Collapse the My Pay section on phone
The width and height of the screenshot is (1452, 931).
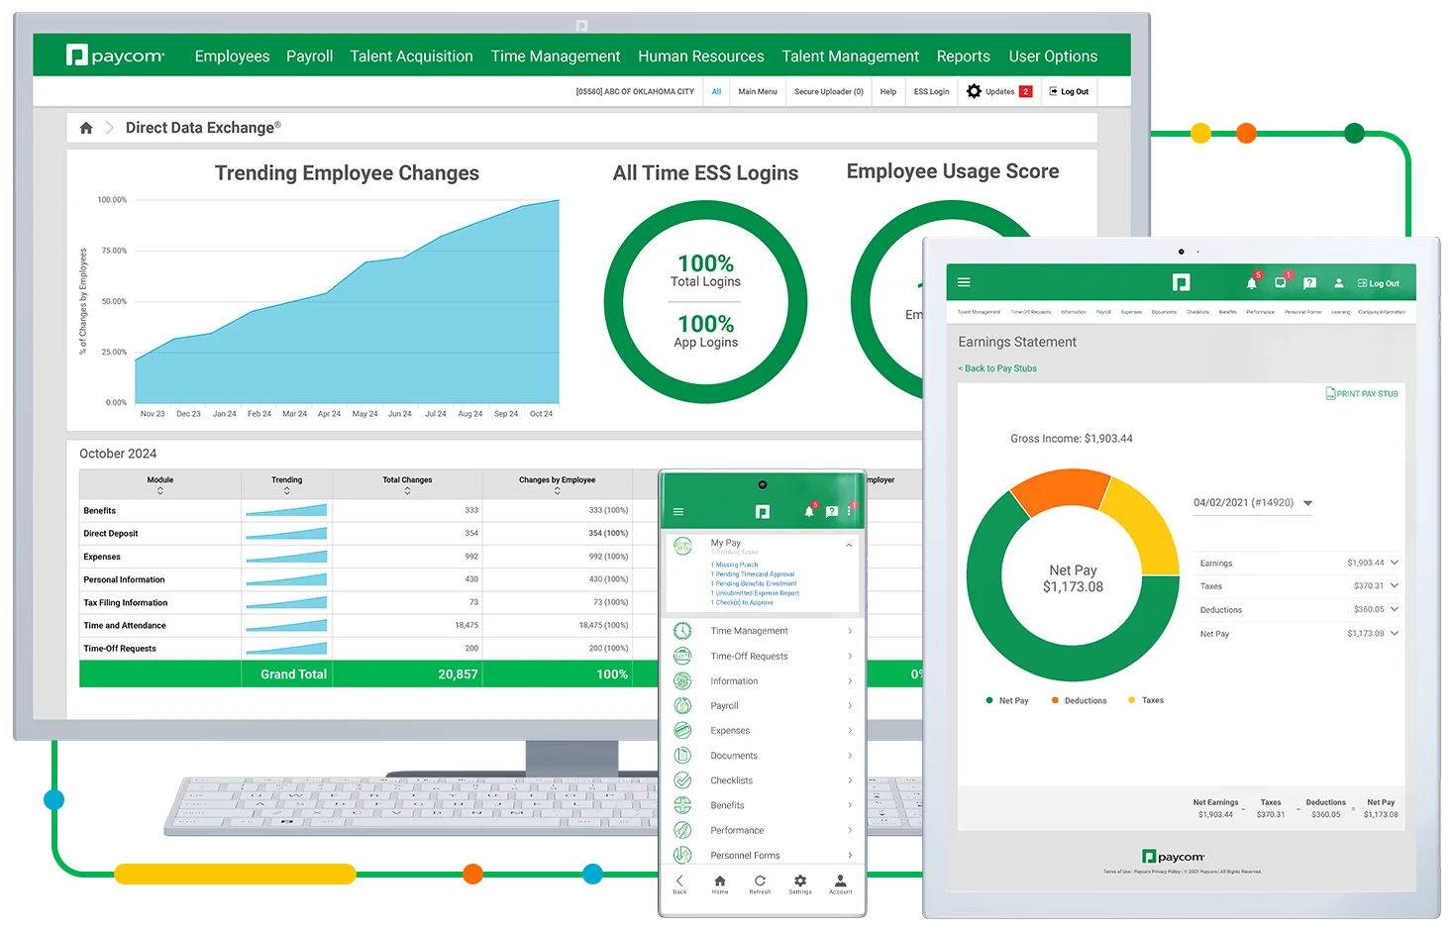849,545
